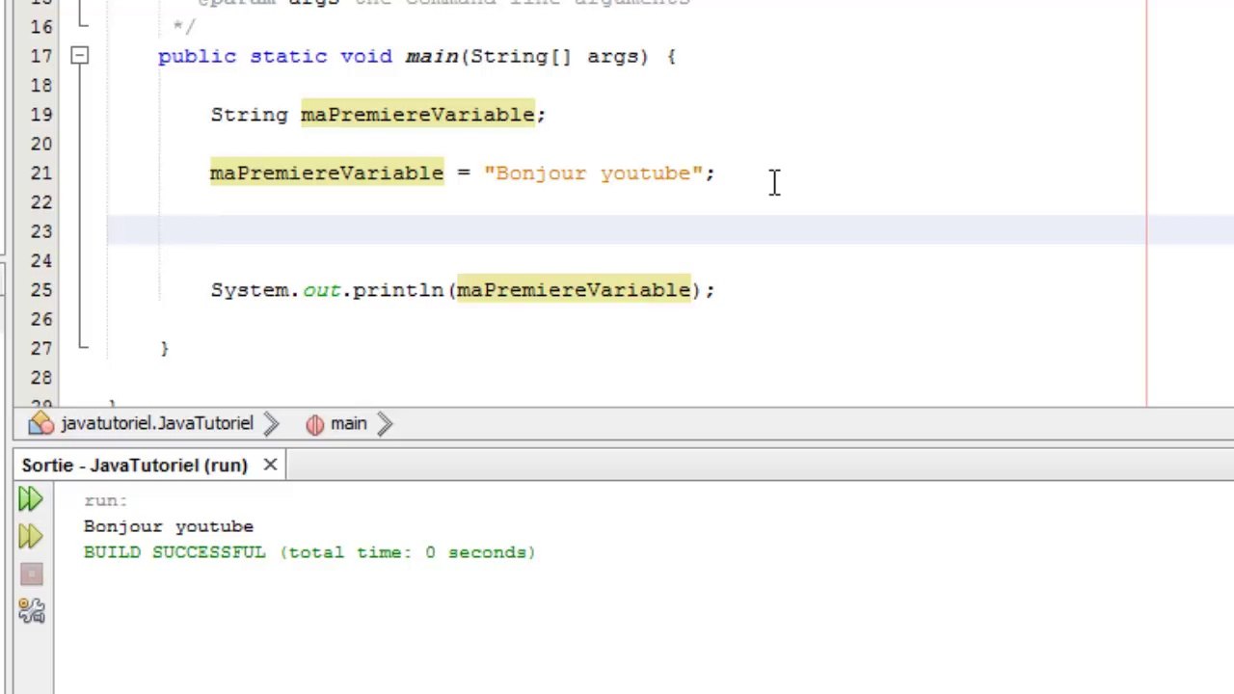Viewport: 1234px width, 694px height.
Task: Re-run project with green double arrow
Action: [x=30, y=498]
